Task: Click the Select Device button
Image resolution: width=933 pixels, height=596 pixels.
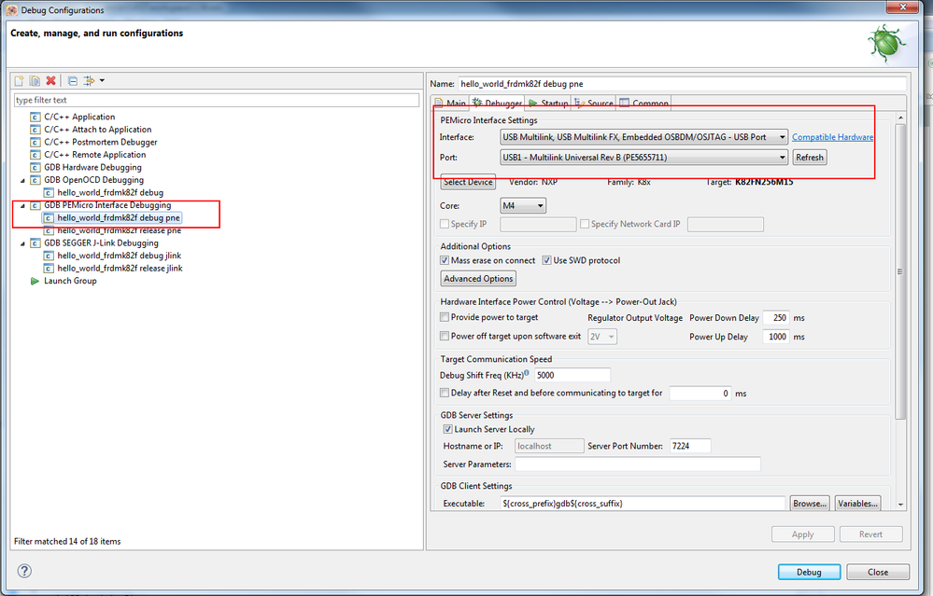Action: (468, 183)
